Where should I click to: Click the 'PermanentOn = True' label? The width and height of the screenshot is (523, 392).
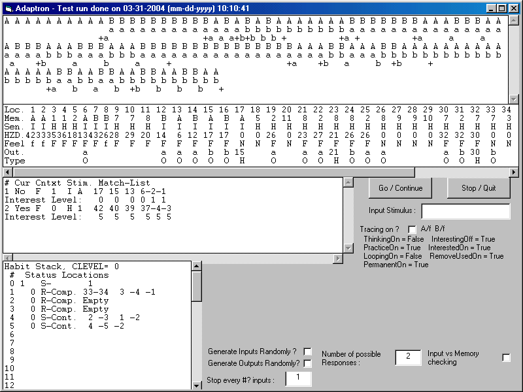coord(396,265)
